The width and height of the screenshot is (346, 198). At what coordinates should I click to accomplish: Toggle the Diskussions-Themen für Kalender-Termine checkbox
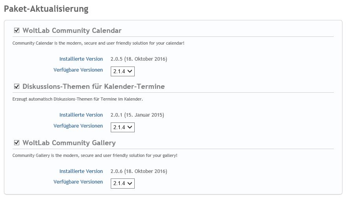[x=16, y=86]
